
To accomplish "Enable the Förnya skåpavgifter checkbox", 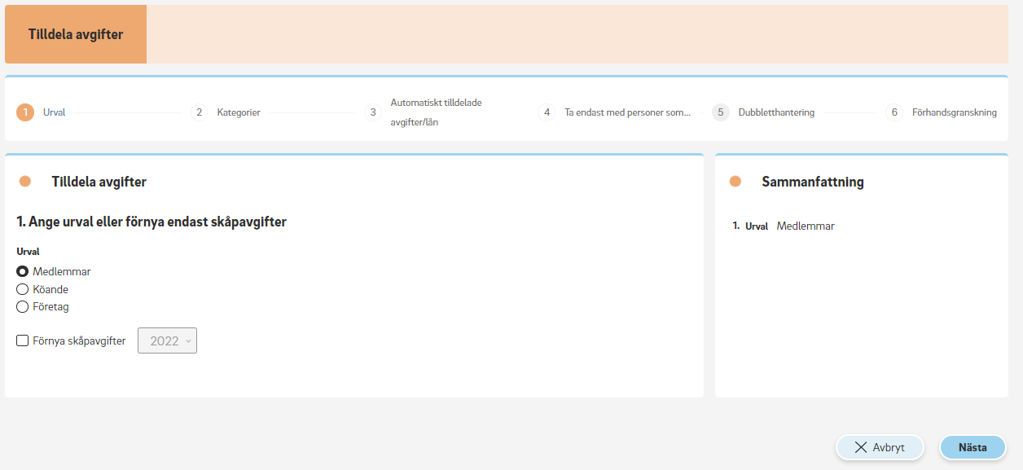I will (x=23, y=340).
